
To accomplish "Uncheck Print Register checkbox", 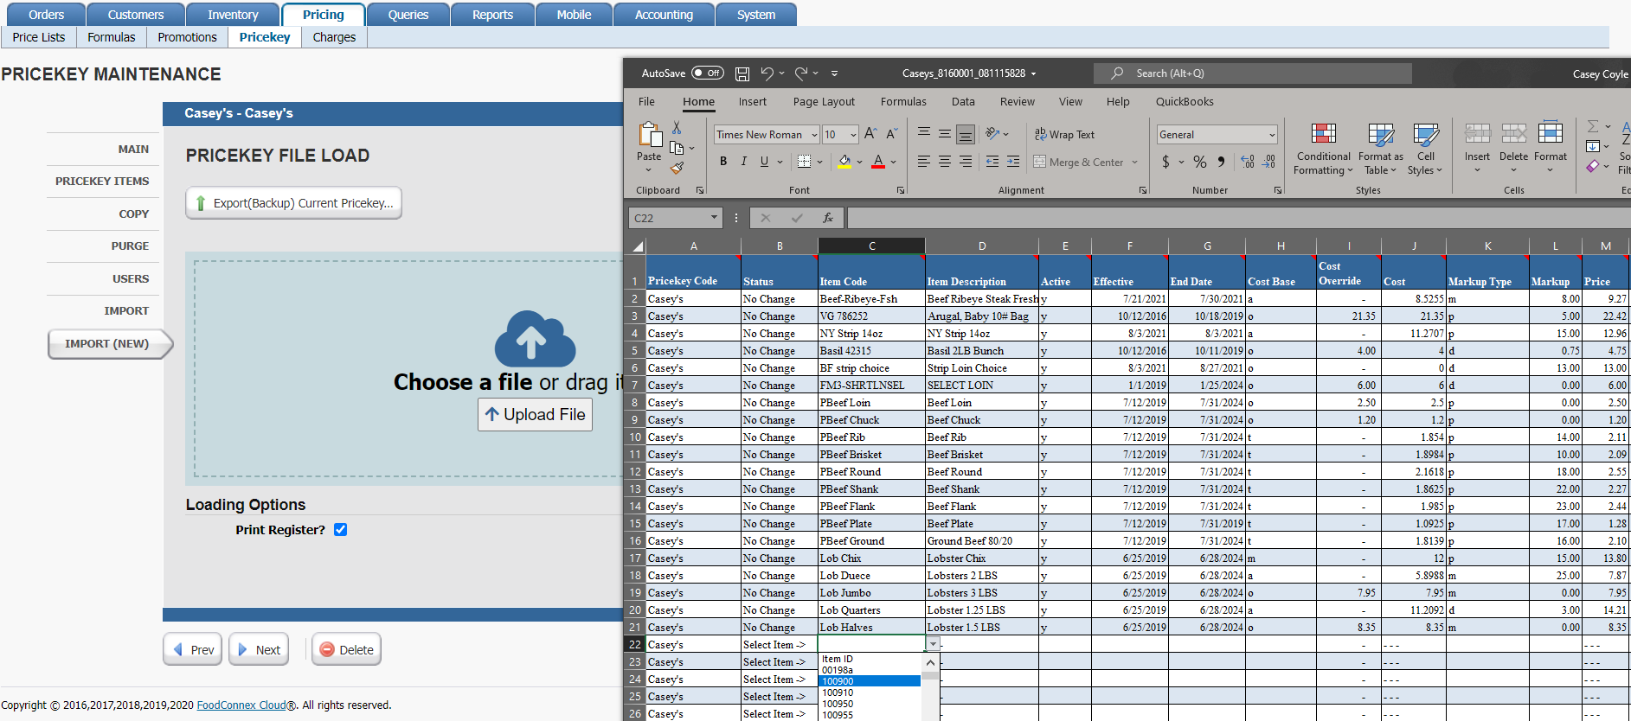I will tap(341, 530).
